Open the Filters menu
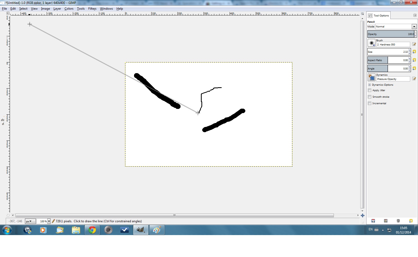Viewport: 418px width, 257px height. click(92, 9)
